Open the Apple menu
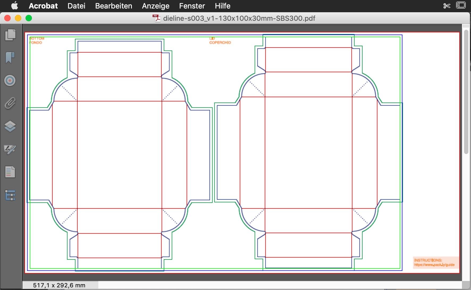471x290 pixels. coord(15,6)
